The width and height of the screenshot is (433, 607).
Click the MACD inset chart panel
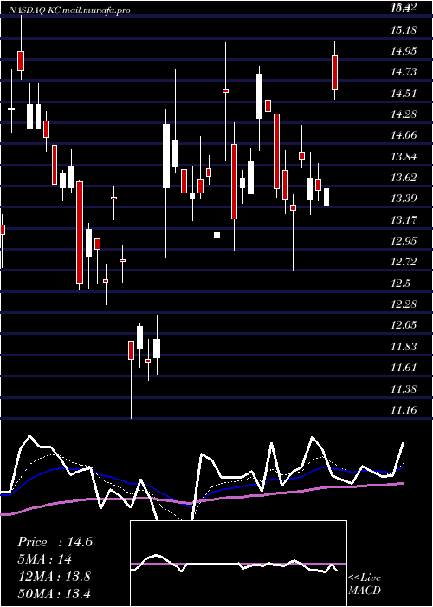(x=238, y=564)
